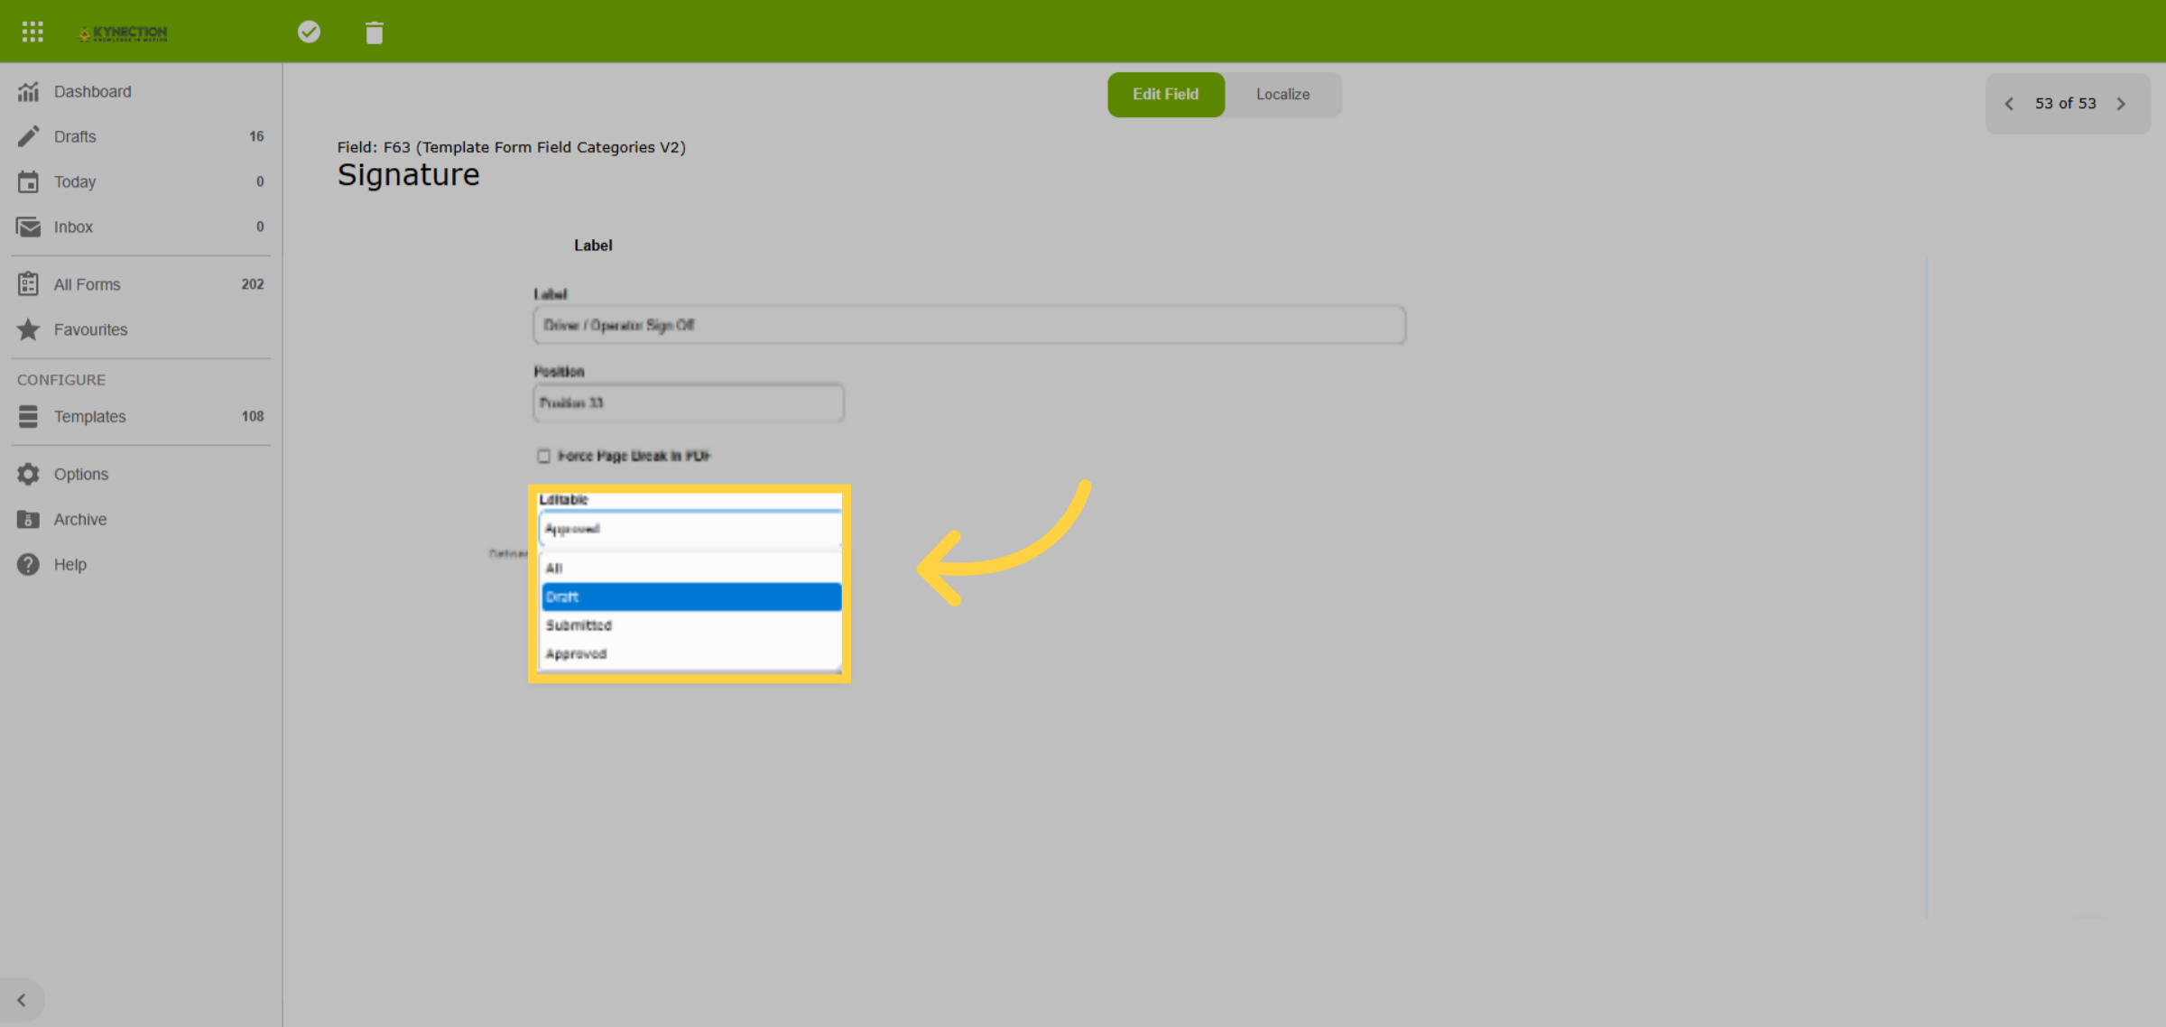
Task: Switch to Localize tab
Action: [1282, 94]
